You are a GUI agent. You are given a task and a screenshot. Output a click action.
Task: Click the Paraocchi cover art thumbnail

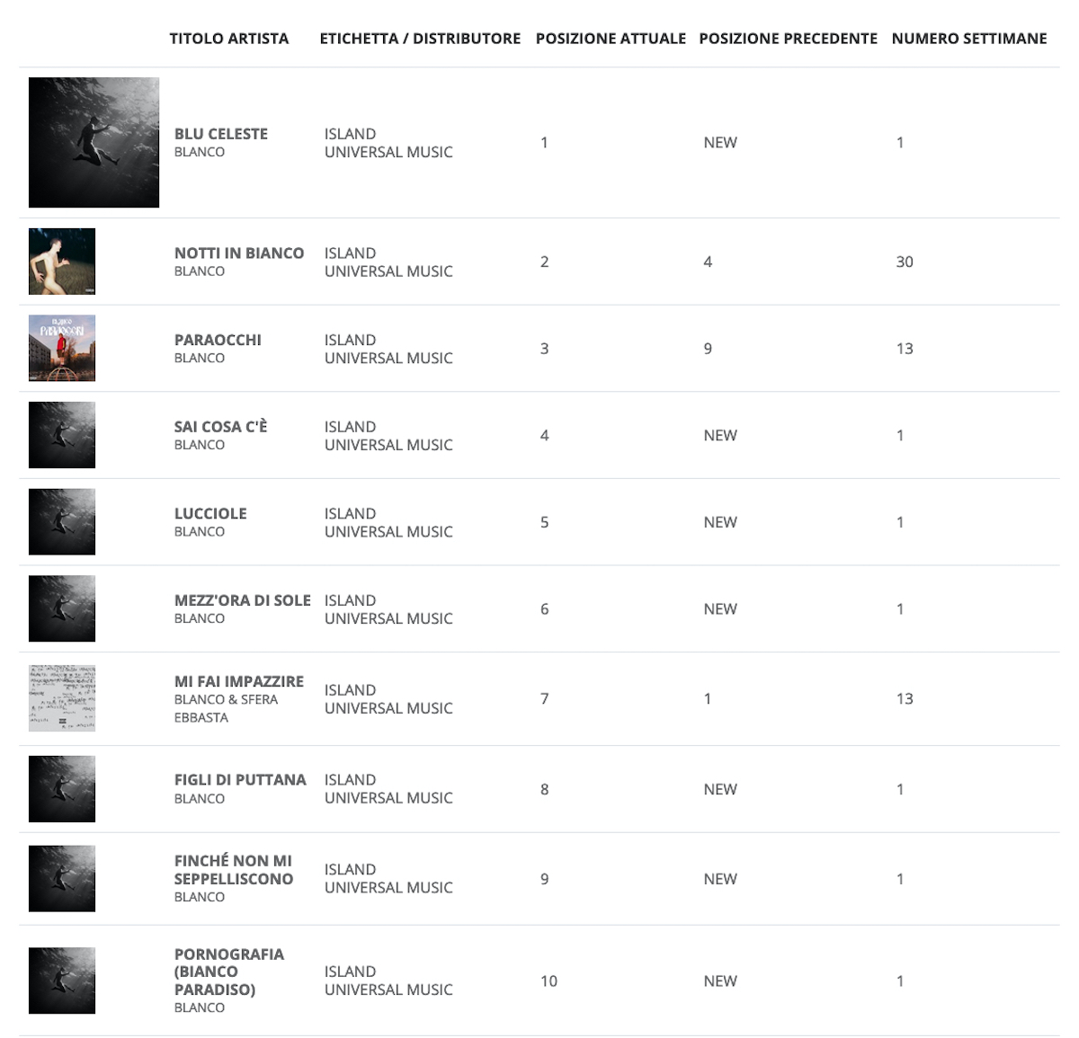click(62, 348)
